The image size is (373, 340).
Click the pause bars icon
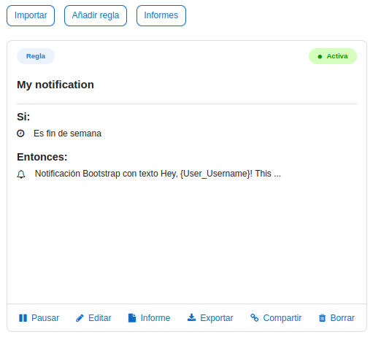23,318
